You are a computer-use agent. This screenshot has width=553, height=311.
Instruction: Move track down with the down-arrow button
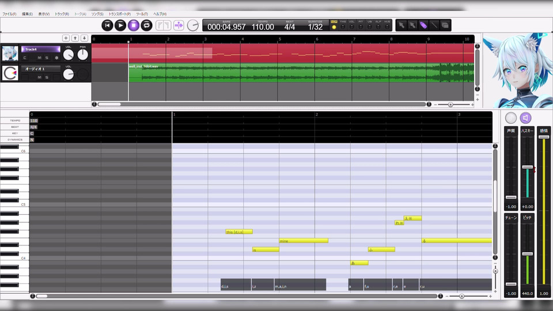[x=84, y=38]
